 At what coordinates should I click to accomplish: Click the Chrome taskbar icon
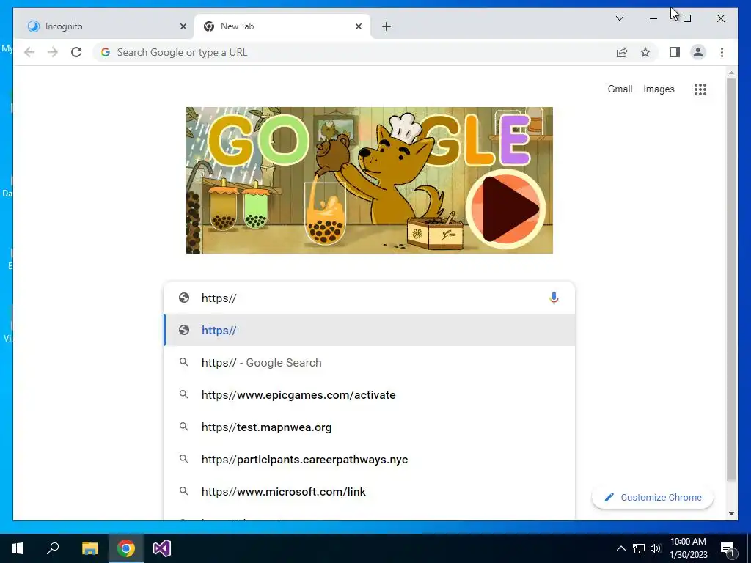pos(126,548)
